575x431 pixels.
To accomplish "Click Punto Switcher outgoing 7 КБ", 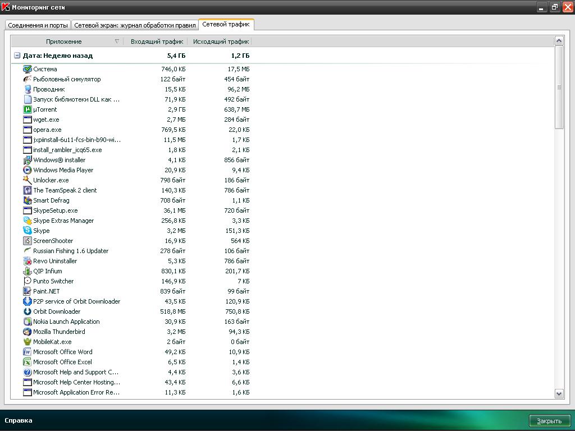I will pos(244,281).
